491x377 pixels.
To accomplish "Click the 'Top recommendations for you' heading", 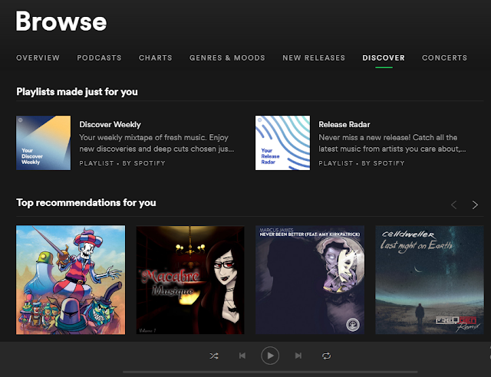I will point(86,203).
